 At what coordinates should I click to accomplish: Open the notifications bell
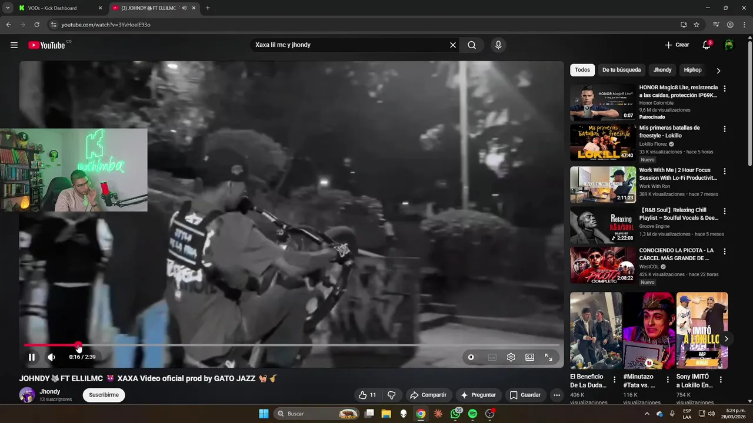[x=707, y=45]
